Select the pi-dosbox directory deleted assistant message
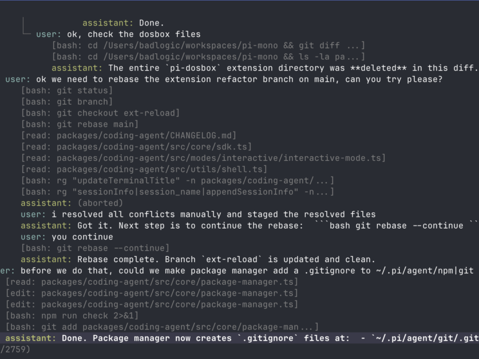This screenshot has height=359, width=479. pyautogui.click(x=269, y=68)
